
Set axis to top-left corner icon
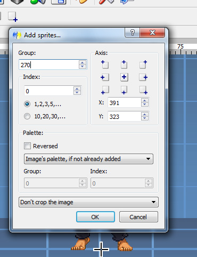tap(105, 65)
